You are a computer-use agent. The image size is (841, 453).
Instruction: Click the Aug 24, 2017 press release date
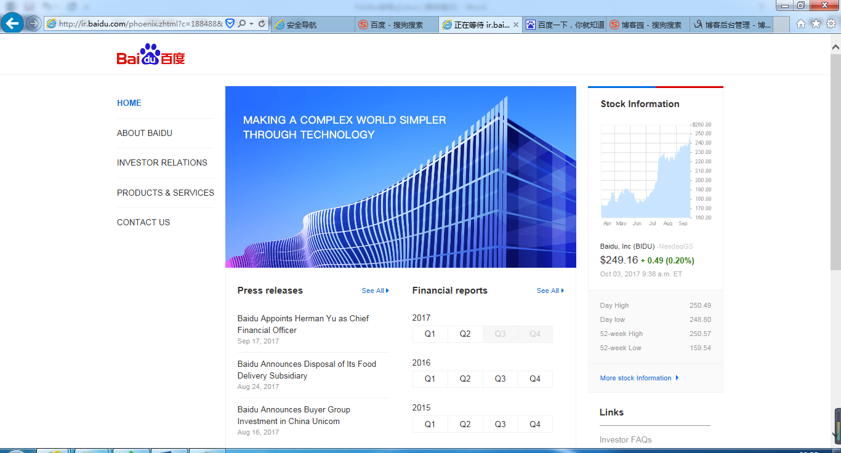pyautogui.click(x=259, y=387)
